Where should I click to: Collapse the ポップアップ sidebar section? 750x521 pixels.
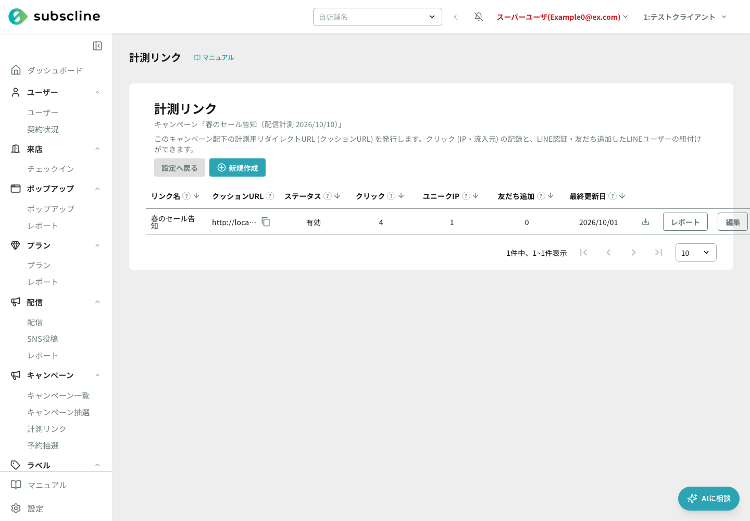(97, 189)
